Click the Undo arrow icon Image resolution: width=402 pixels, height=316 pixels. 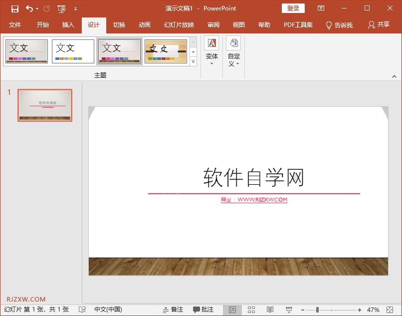click(x=29, y=8)
